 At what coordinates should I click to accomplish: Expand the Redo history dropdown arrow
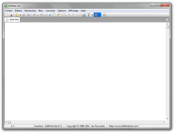click(x=46, y=15)
